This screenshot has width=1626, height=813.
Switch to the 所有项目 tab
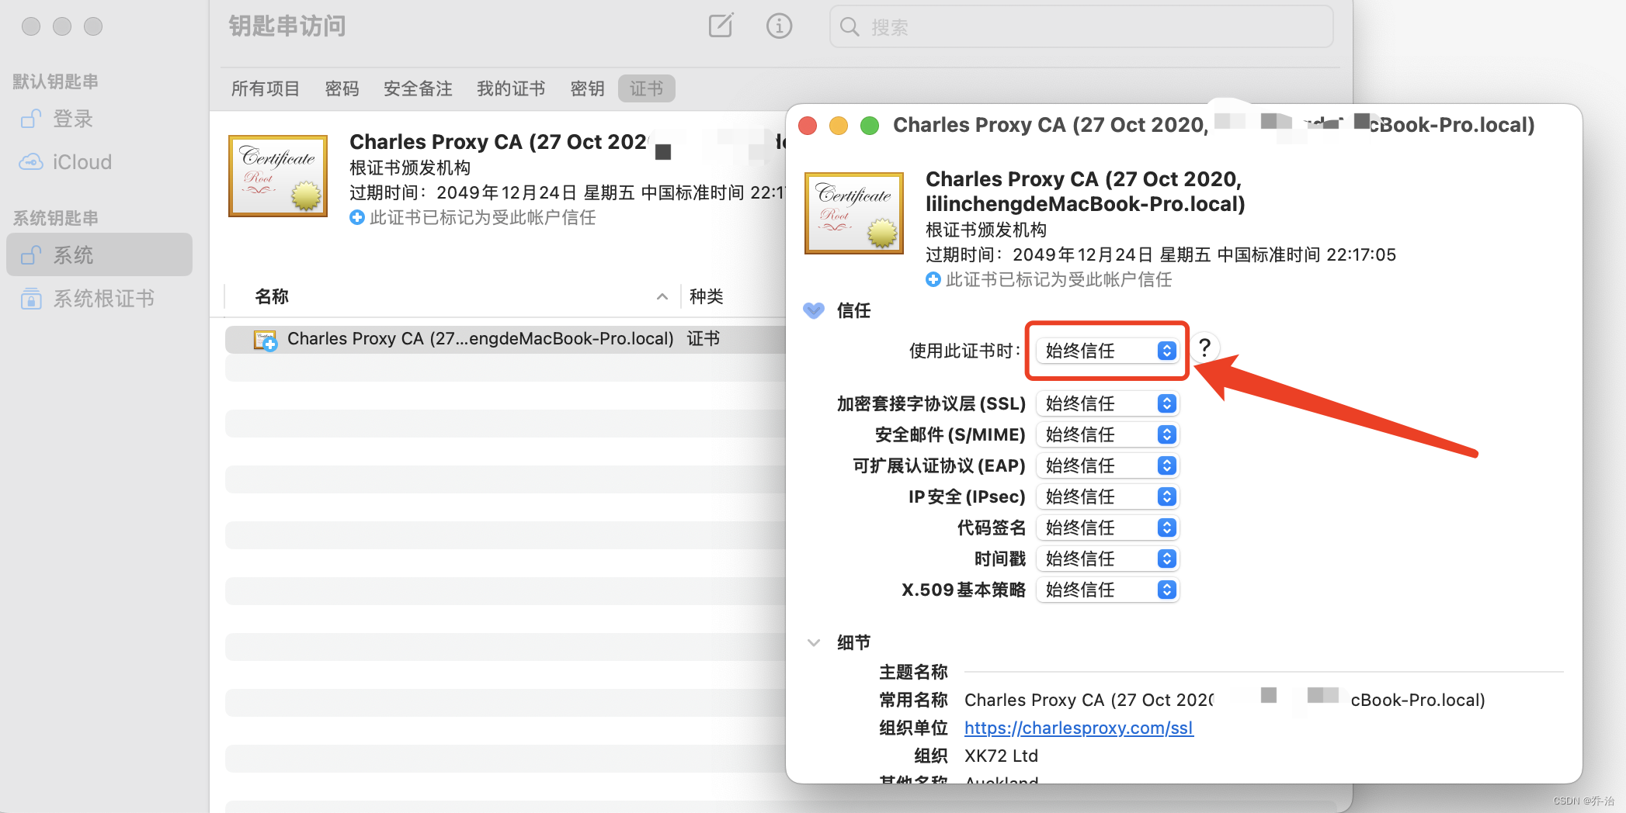pyautogui.click(x=266, y=88)
